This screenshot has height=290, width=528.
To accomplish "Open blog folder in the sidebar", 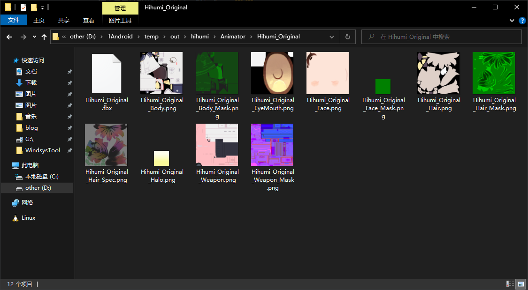I will coord(31,128).
